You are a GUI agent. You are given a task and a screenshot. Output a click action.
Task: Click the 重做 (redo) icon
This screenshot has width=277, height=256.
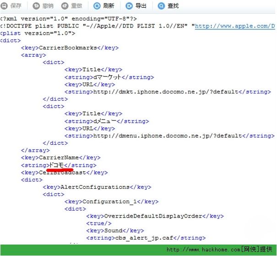point(65,6)
